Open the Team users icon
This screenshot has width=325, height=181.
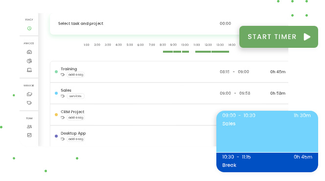[x=29, y=127]
